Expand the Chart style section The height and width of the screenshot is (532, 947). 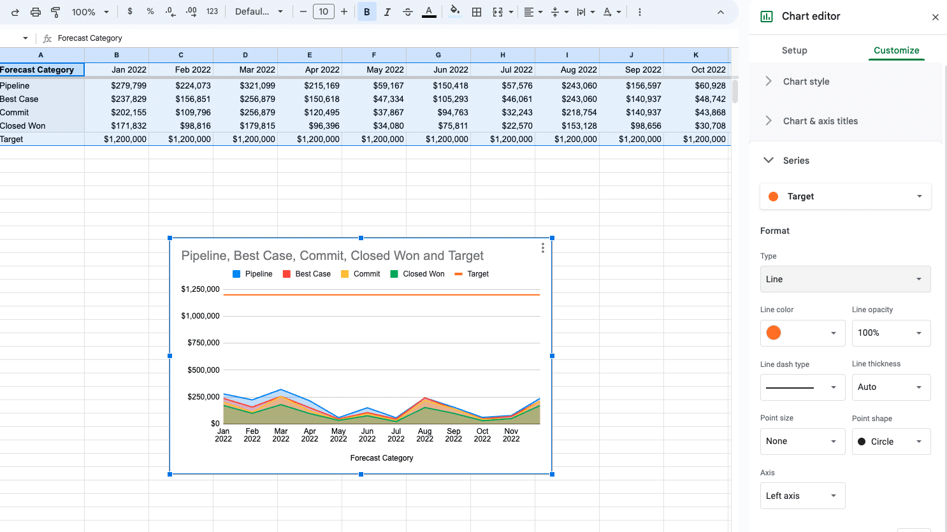tap(806, 82)
